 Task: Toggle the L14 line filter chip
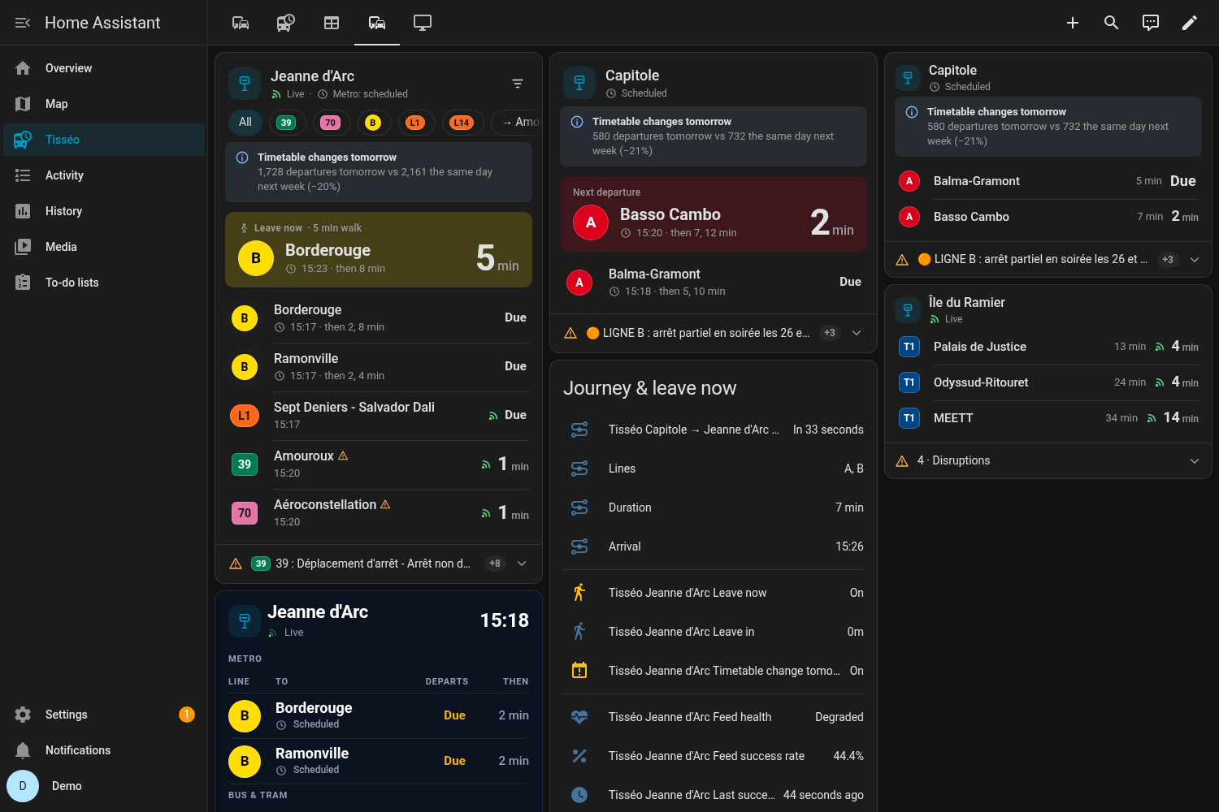point(462,123)
